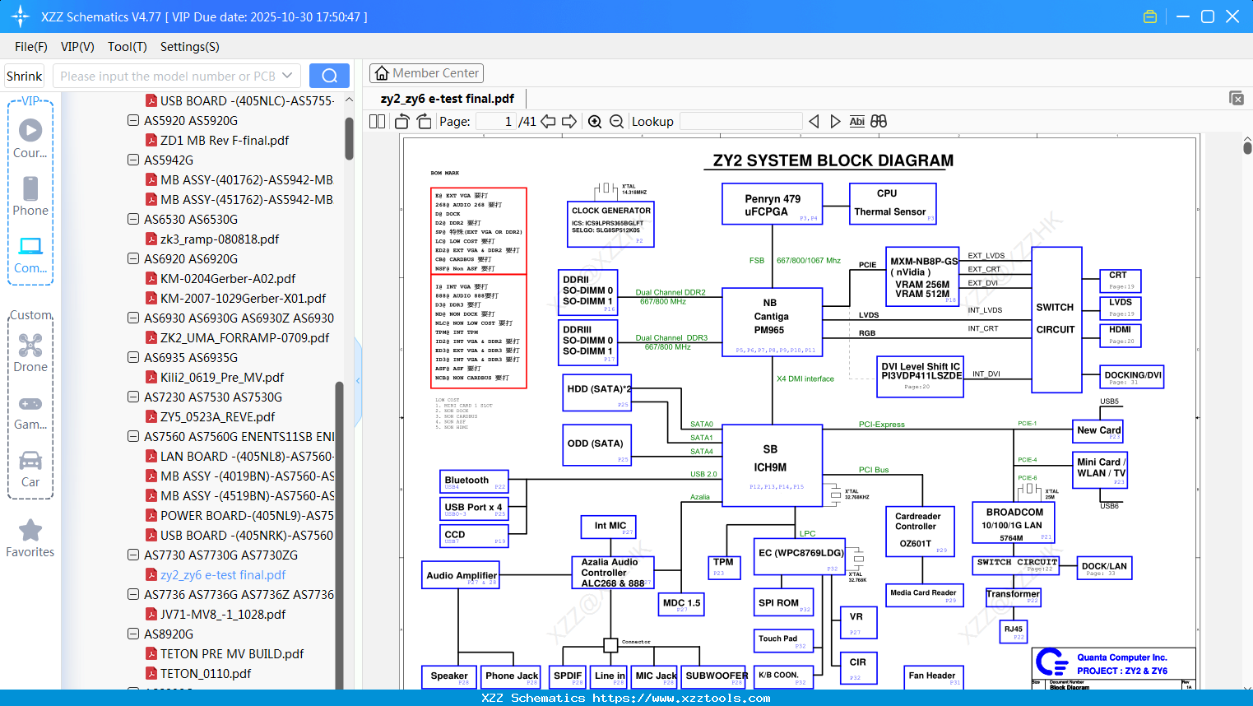Screen dimensions: 1253x706
Task: Collapse the AS7730 AS7730G AS7730ZG folder
Action: pos(133,555)
